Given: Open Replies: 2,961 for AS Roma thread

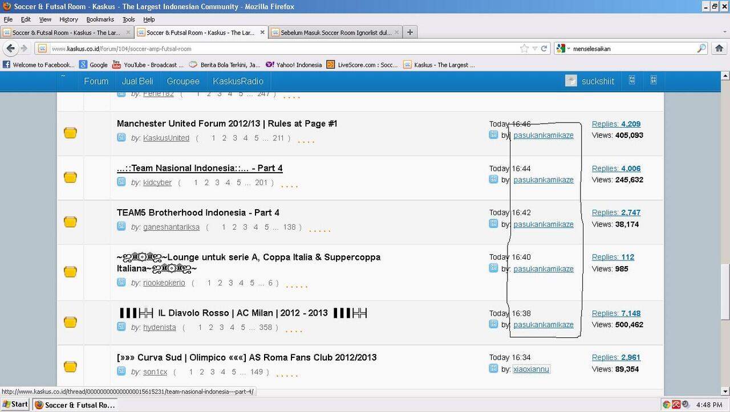Looking at the screenshot, I should coord(616,357).
